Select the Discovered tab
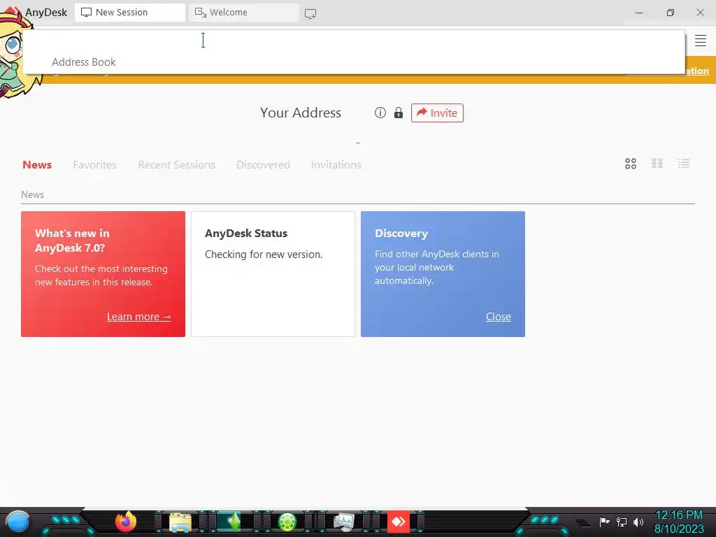The width and height of the screenshot is (716, 537). [x=263, y=165]
